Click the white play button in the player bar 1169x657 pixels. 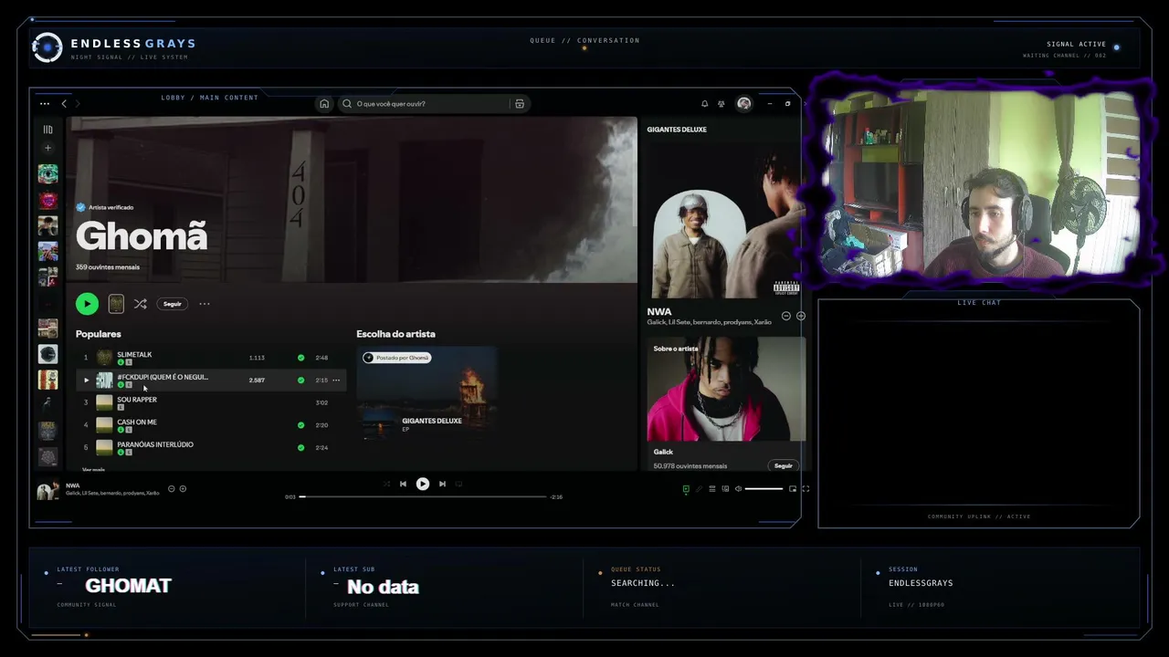pyautogui.click(x=423, y=485)
